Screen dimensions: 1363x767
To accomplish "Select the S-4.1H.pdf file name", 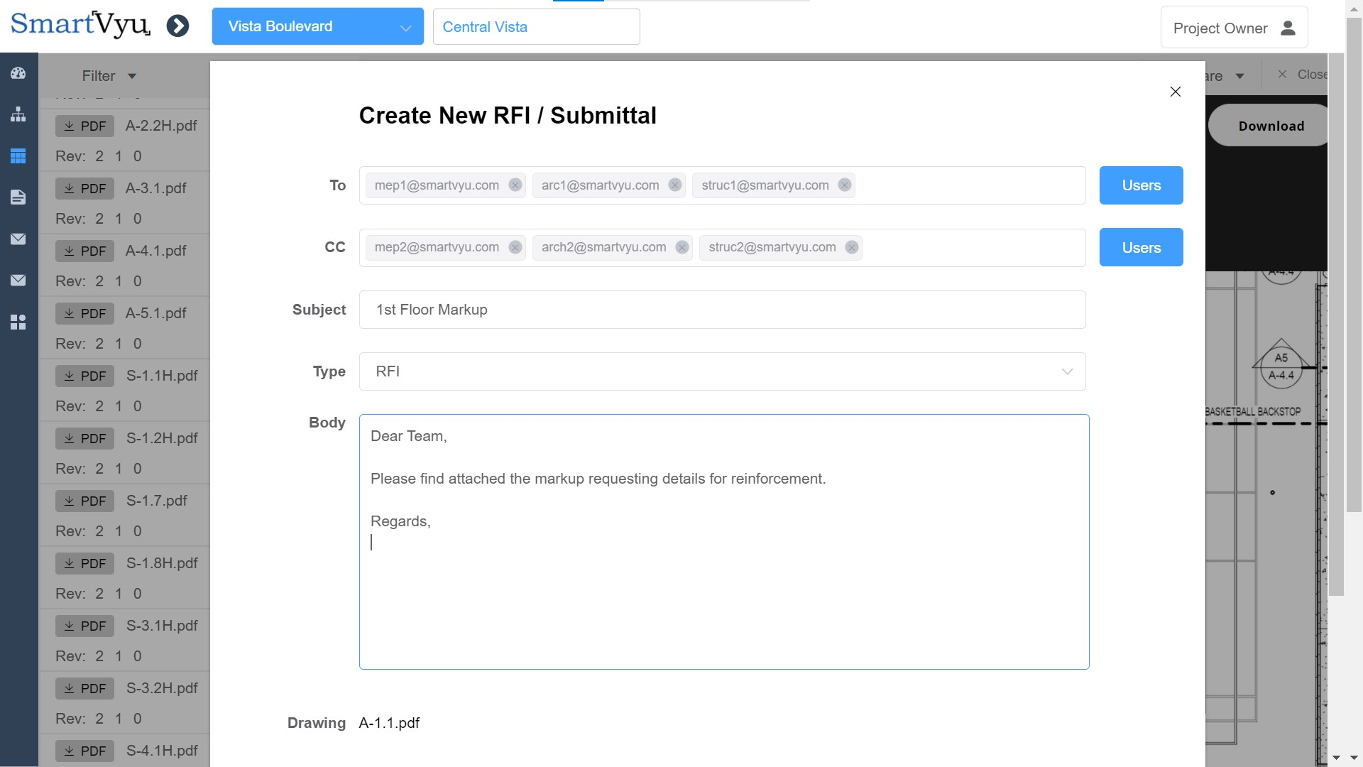I will pyautogui.click(x=162, y=751).
